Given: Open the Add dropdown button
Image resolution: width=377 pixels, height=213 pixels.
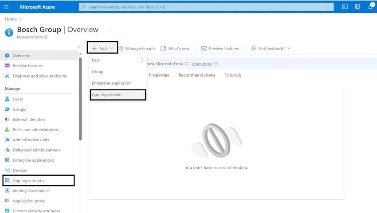Looking at the screenshot, I should point(102,47).
